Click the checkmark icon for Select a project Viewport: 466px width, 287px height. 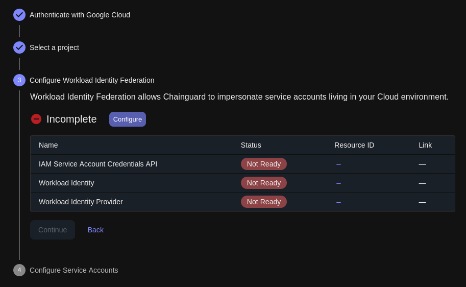[x=19, y=47]
